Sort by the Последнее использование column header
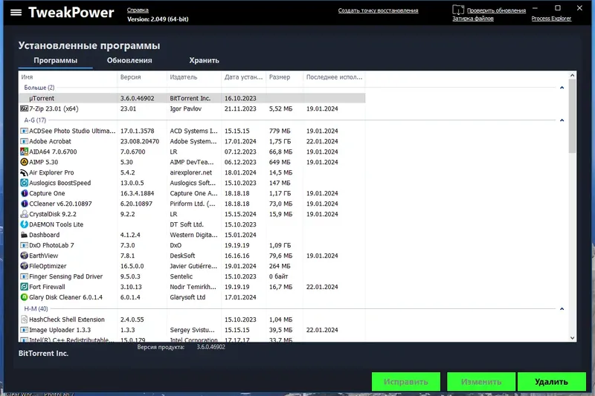Viewport: 595px width, 396px height. (x=334, y=77)
